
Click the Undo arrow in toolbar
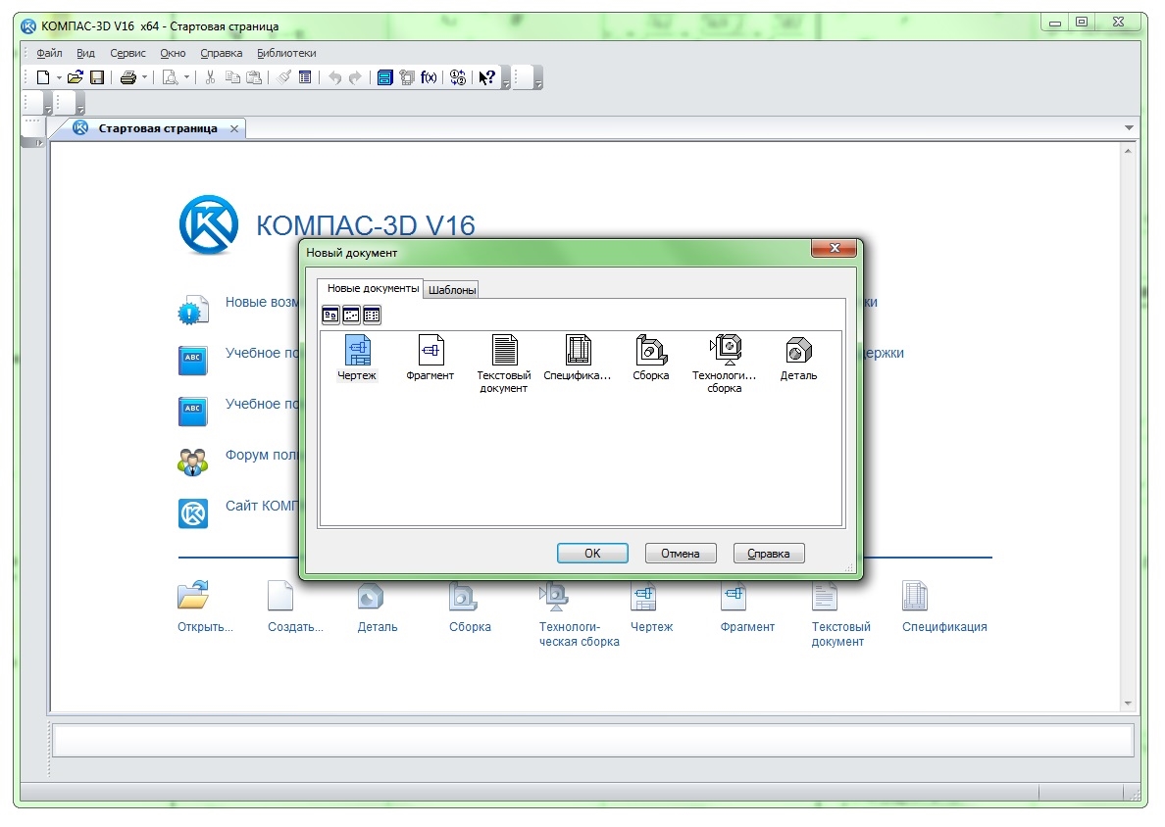pyautogui.click(x=335, y=77)
